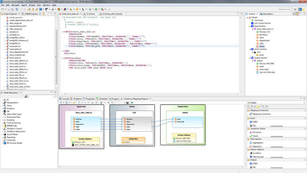Select the department field in Outline

tap(263, 41)
